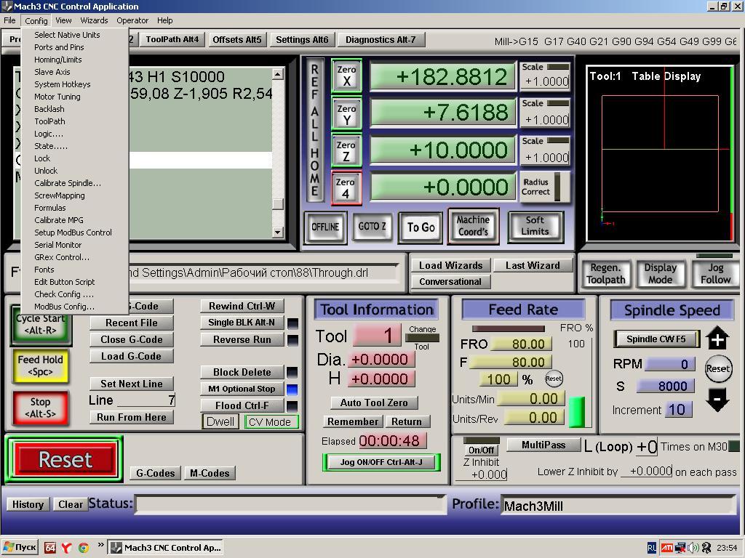Open the Operator menu
Image resolution: width=745 pixels, height=558 pixels.
[x=132, y=20]
